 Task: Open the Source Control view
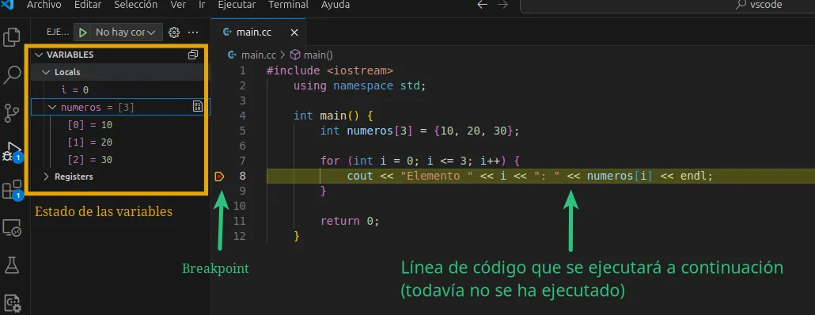pyautogui.click(x=11, y=113)
